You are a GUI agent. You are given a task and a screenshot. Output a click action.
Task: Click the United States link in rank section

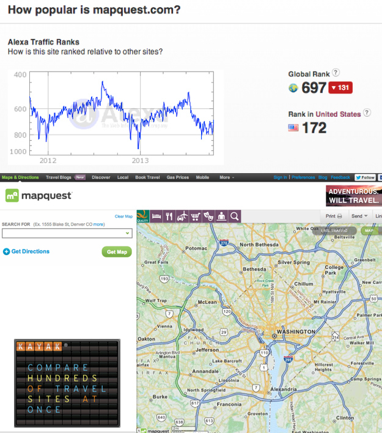(x=338, y=114)
